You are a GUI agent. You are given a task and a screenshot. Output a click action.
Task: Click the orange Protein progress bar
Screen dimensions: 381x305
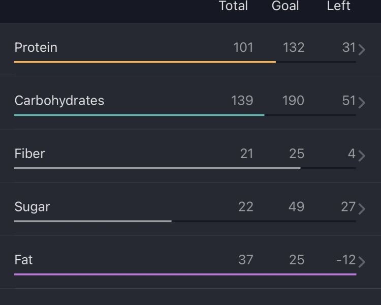click(145, 62)
